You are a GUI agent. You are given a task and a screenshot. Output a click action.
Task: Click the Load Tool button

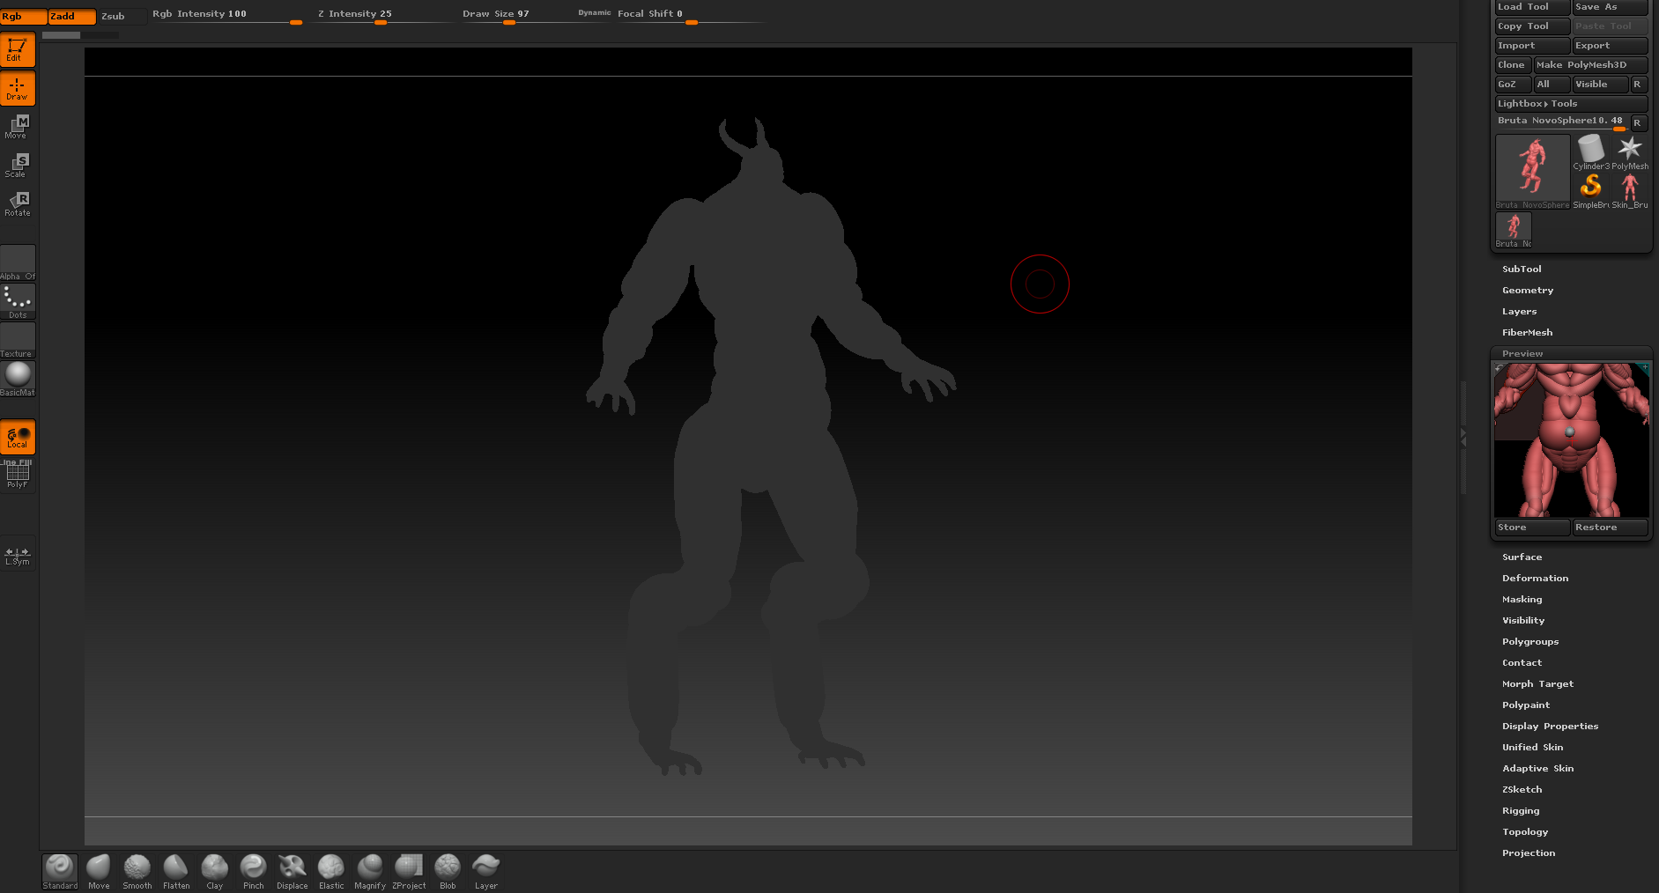click(x=1531, y=7)
